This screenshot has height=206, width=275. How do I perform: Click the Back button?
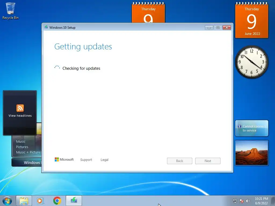pyautogui.click(x=180, y=161)
